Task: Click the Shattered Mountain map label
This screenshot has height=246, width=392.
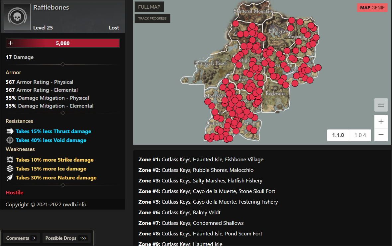Action: click(253, 11)
